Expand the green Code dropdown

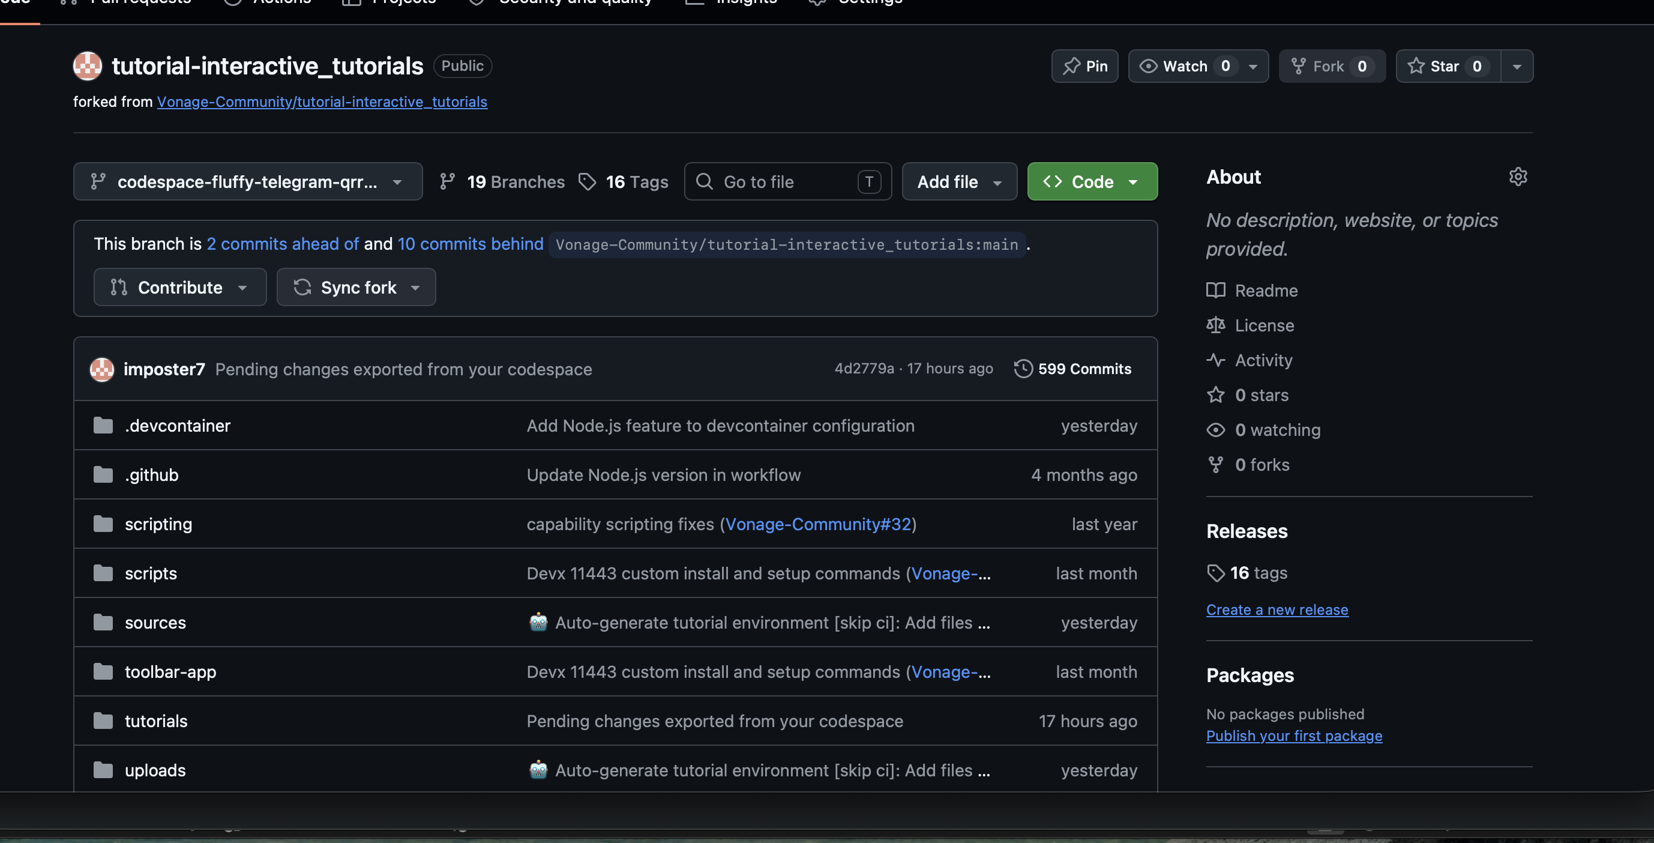[1092, 182]
